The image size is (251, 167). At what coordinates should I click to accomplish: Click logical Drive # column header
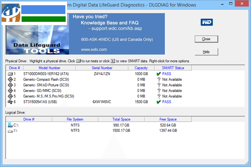point(29,119)
